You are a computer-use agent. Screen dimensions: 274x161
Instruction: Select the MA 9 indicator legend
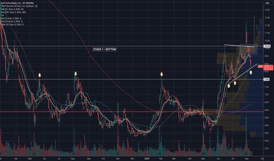[x=11, y=18]
